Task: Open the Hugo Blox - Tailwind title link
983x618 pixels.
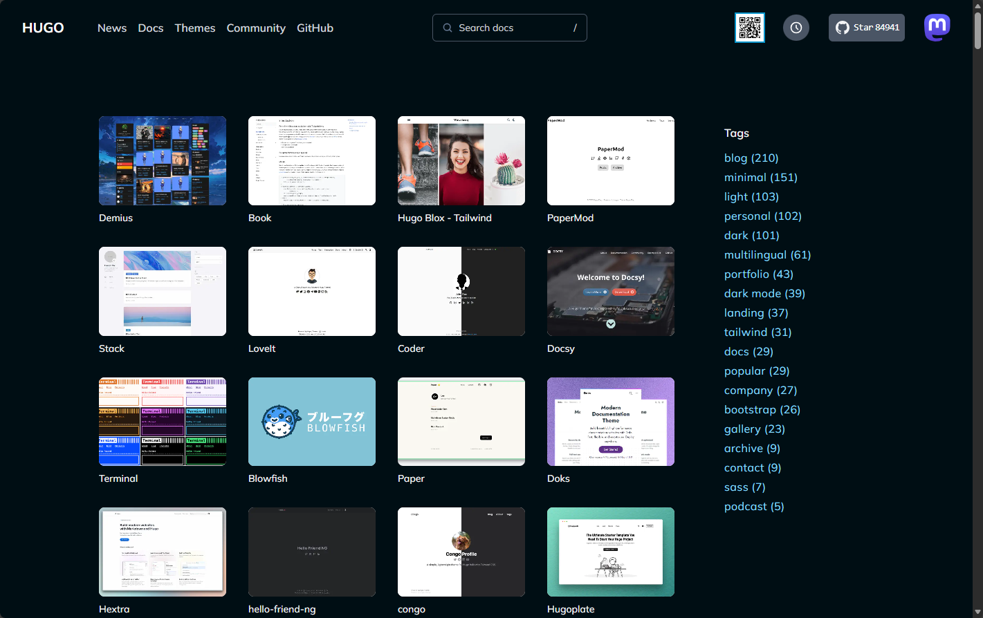Action: pos(444,218)
